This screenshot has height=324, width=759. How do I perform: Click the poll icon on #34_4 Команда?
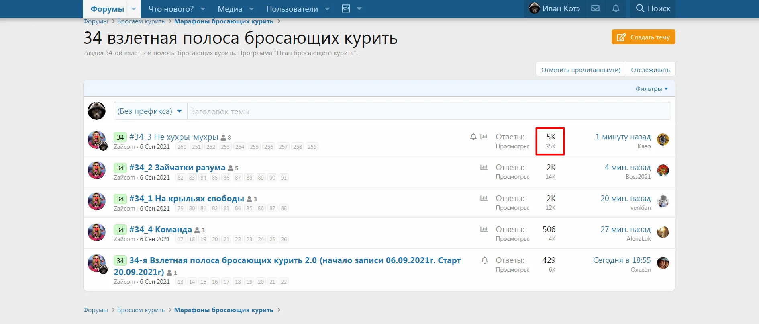pyautogui.click(x=484, y=229)
